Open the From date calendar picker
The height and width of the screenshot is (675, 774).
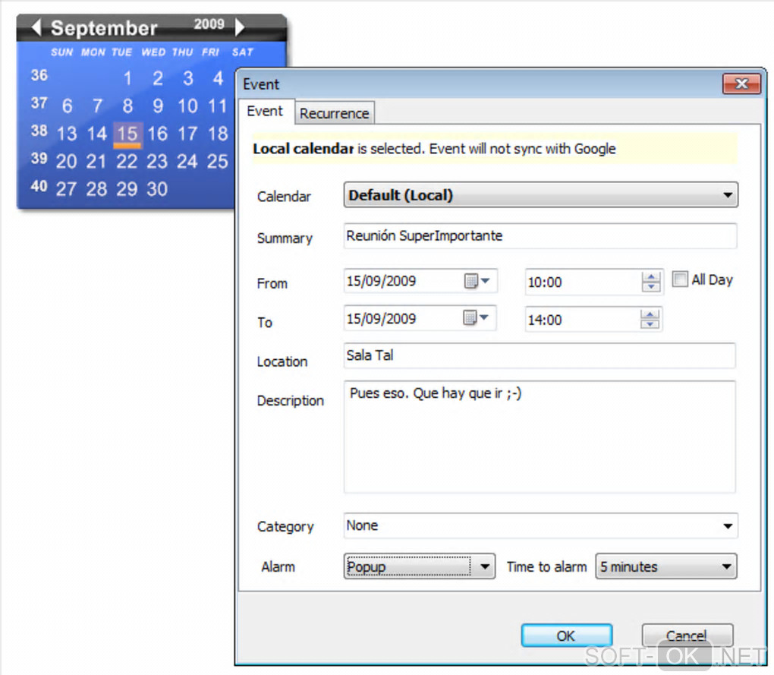477,282
